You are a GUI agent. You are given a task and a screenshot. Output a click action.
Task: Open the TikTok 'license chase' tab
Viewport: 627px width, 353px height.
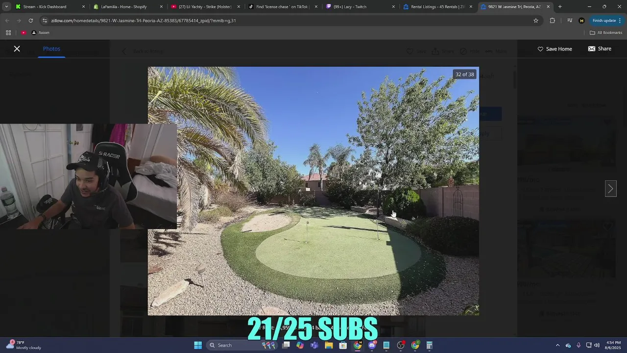pyautogui.click(x=282, y=7)
